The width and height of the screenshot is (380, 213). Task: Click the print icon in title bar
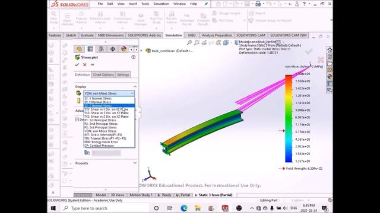point(258,4)
